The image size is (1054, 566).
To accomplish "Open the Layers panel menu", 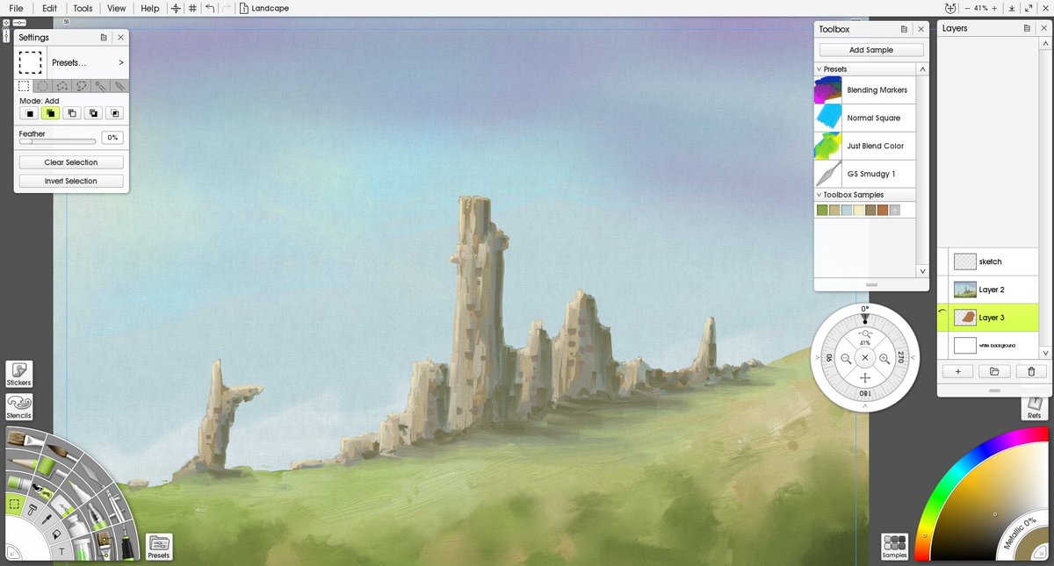I will (x=1028, y=28).
